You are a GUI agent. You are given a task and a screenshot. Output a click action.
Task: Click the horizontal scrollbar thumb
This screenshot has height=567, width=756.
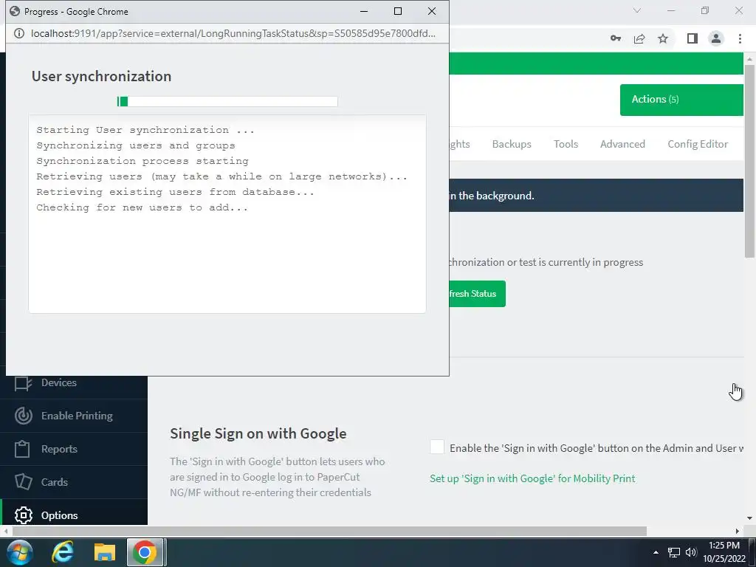pyautogui.click(x=329, y=531)
